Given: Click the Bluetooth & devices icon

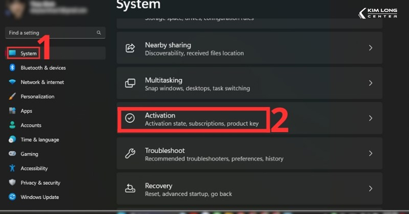Looking at the screenshot, I should [12, 68].
